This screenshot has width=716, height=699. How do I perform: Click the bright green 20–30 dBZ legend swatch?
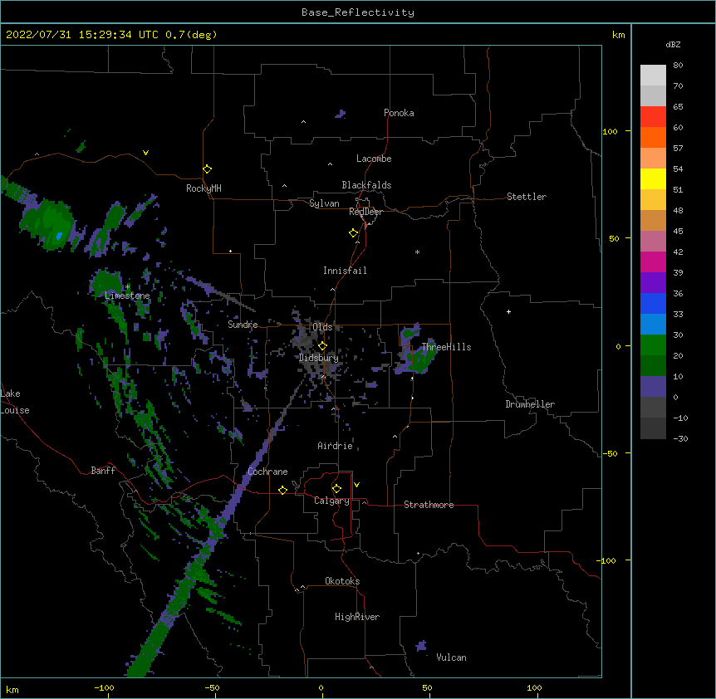[x=653, y=345]
